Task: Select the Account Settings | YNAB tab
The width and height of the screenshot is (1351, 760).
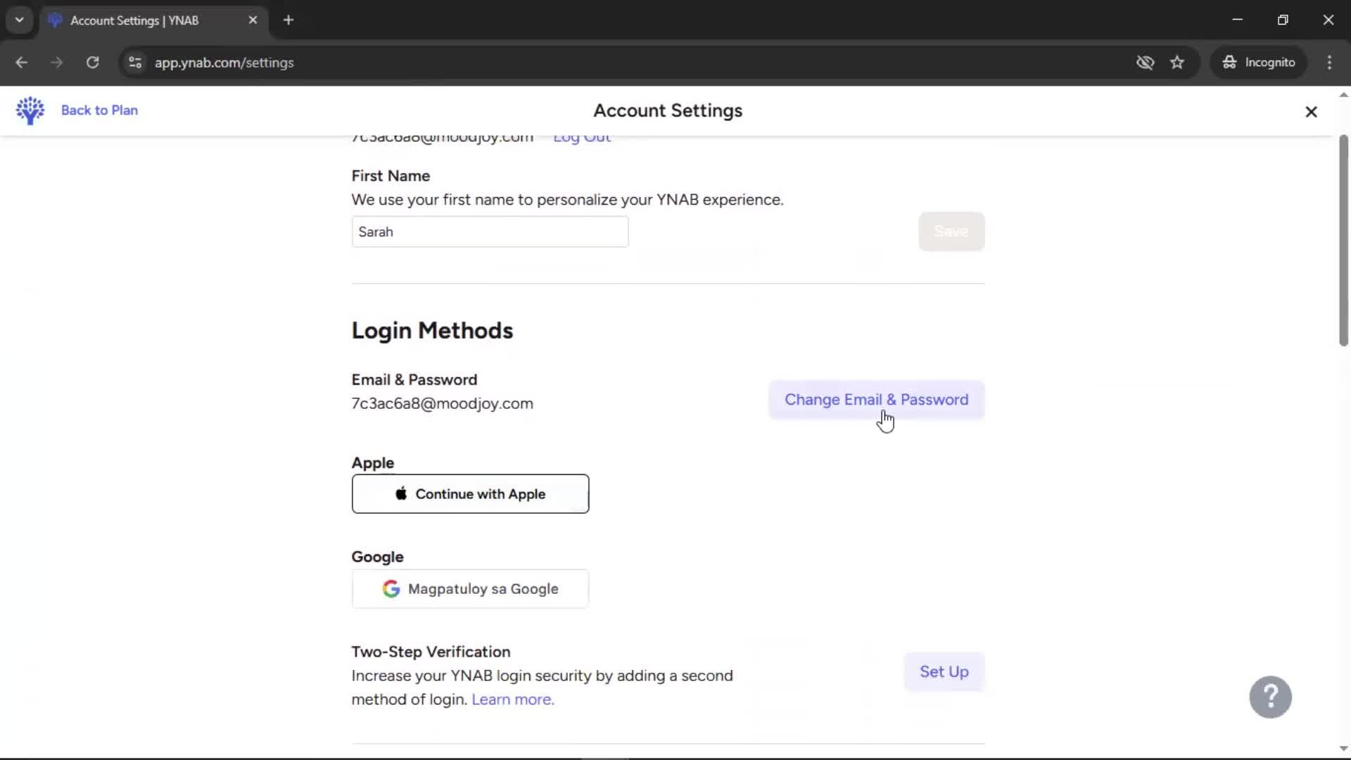Action: pyautogui.click(x=153, y=20)
